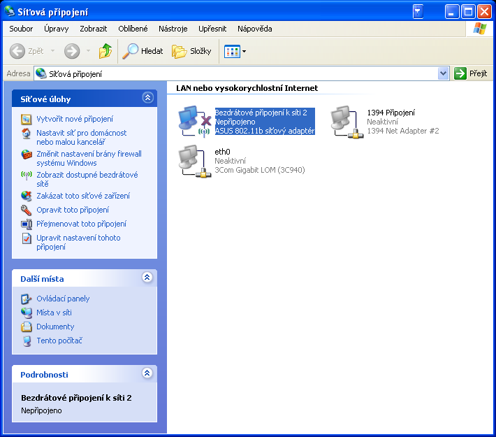Collapse the Síťové úlohy panel

[x=147, y=99]
